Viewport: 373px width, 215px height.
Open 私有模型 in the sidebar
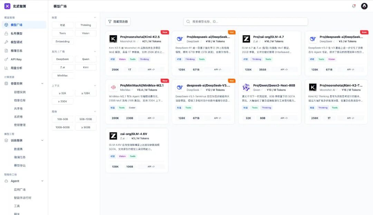[x=17, y=33]
